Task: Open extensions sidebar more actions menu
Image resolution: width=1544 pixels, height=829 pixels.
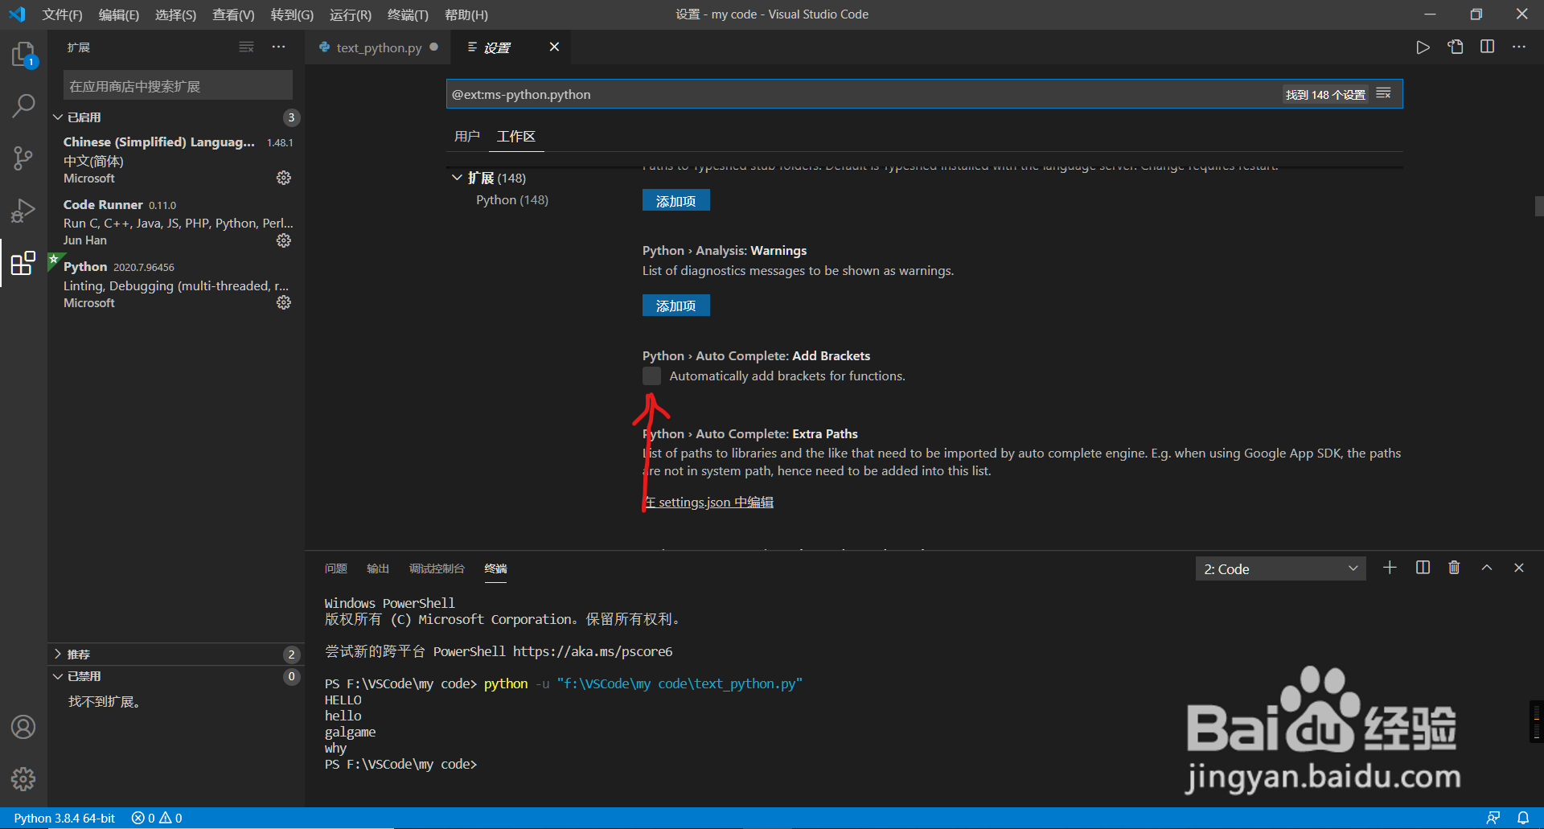Action: tap(278, 47)
